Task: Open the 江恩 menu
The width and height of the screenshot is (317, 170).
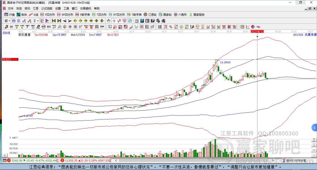Action: pyautogui.click(x=36, y=8)
